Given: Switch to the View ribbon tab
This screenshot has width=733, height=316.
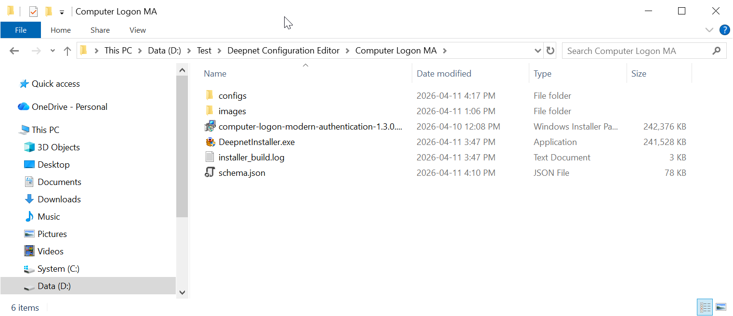Looking at the screenshot, I should 137,30.
